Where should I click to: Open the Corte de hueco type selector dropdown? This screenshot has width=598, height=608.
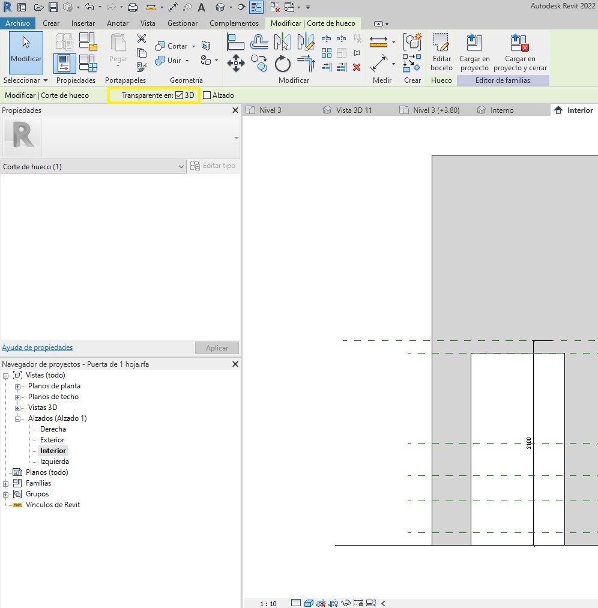click(181, 166)
